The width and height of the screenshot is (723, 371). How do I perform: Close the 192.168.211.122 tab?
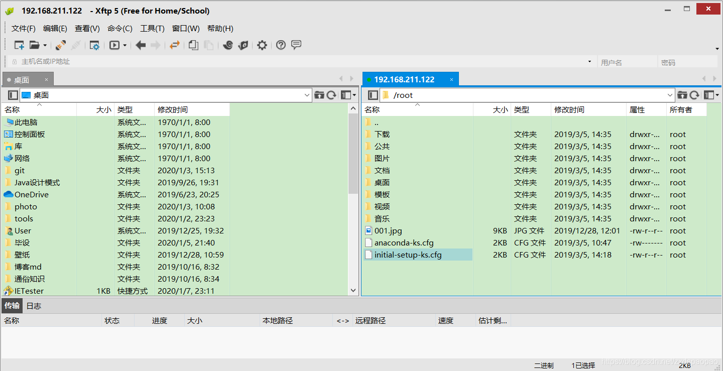[452, 79]
